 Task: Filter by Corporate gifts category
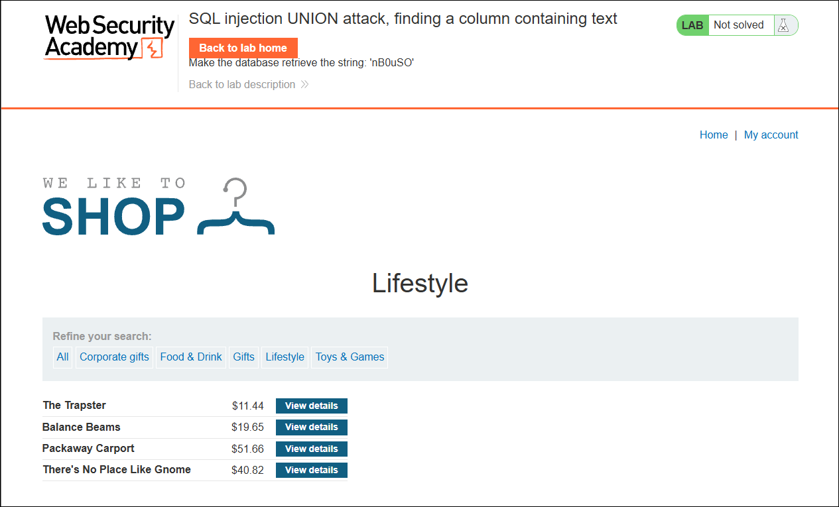(114, 357)
